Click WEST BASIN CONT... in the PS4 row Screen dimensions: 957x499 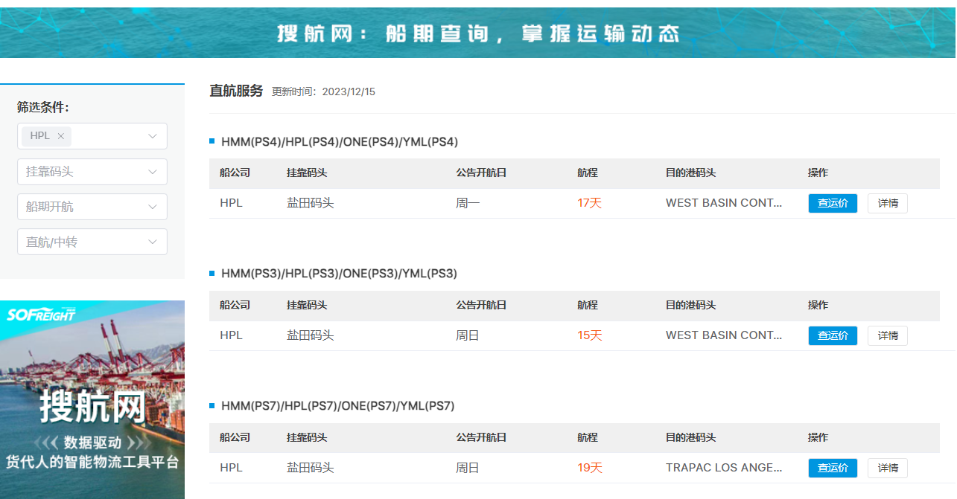point(724,203)
